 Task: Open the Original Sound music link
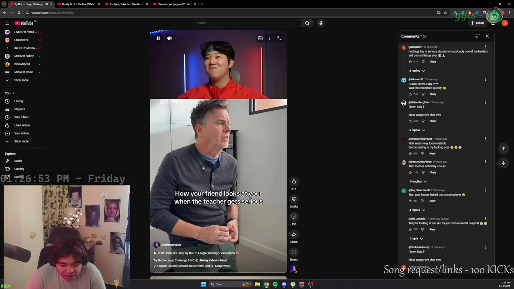coord(192,266)
